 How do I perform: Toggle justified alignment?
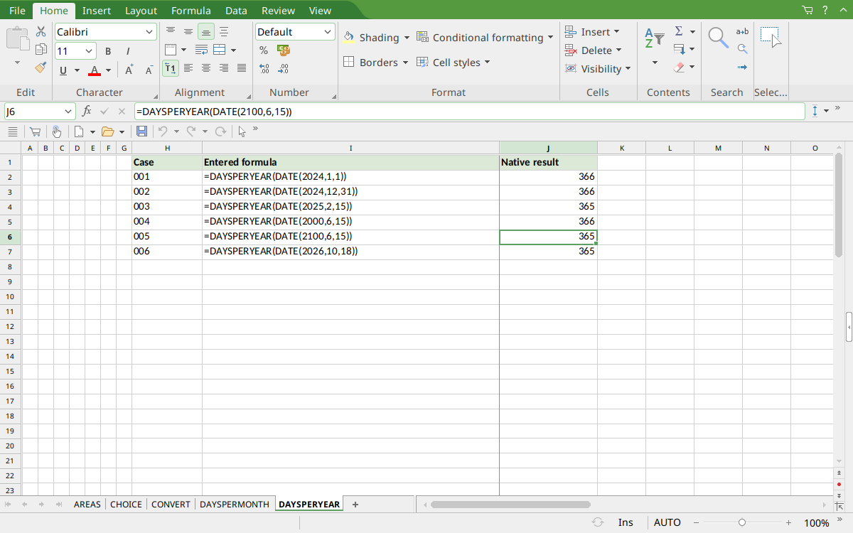point(242,68)
